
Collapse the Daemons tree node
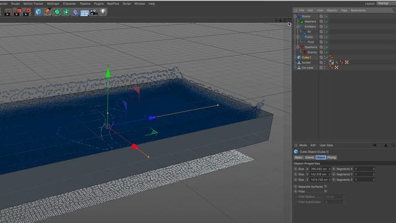pyautogui.click(x=298, y=47)
